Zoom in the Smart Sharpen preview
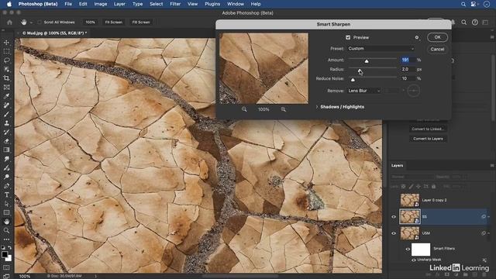496x279 pixels. click(283, 109)
